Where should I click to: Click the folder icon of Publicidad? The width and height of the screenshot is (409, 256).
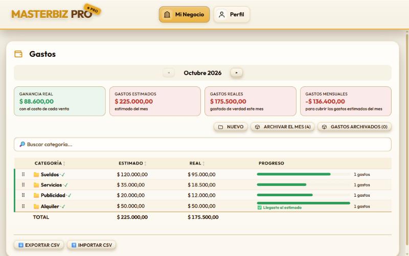click(36, 196)
